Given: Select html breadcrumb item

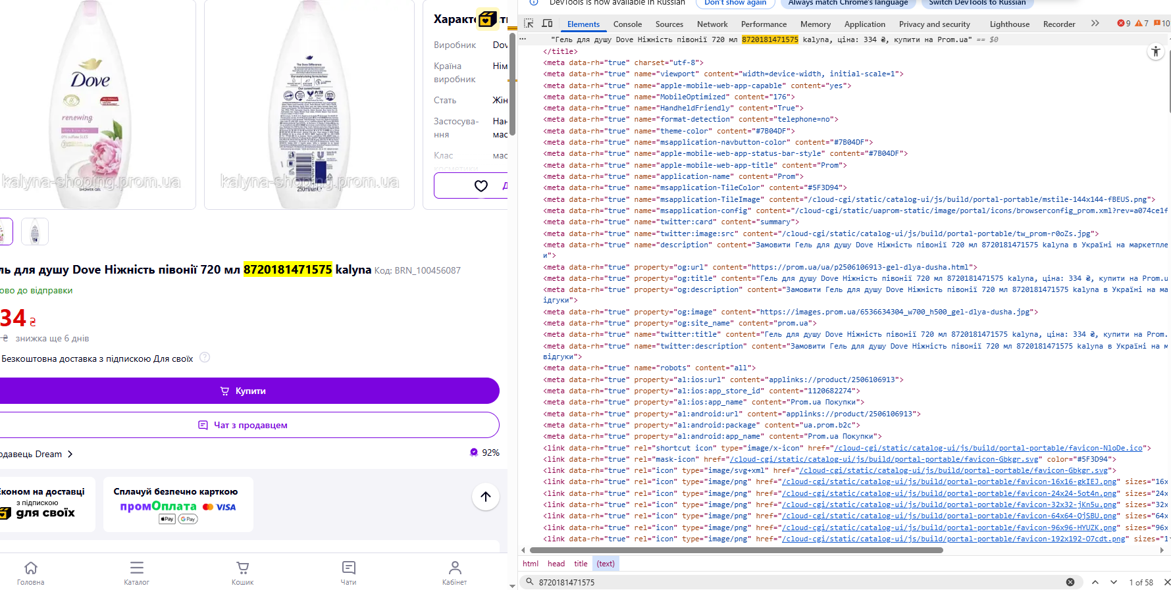Looking at the screenshot, I should 531,564.
